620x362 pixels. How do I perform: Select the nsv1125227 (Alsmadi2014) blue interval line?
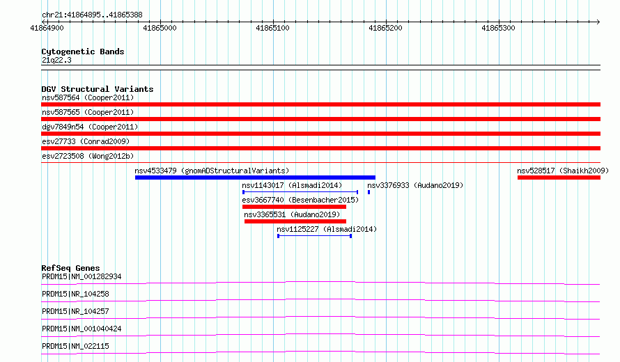315,236
